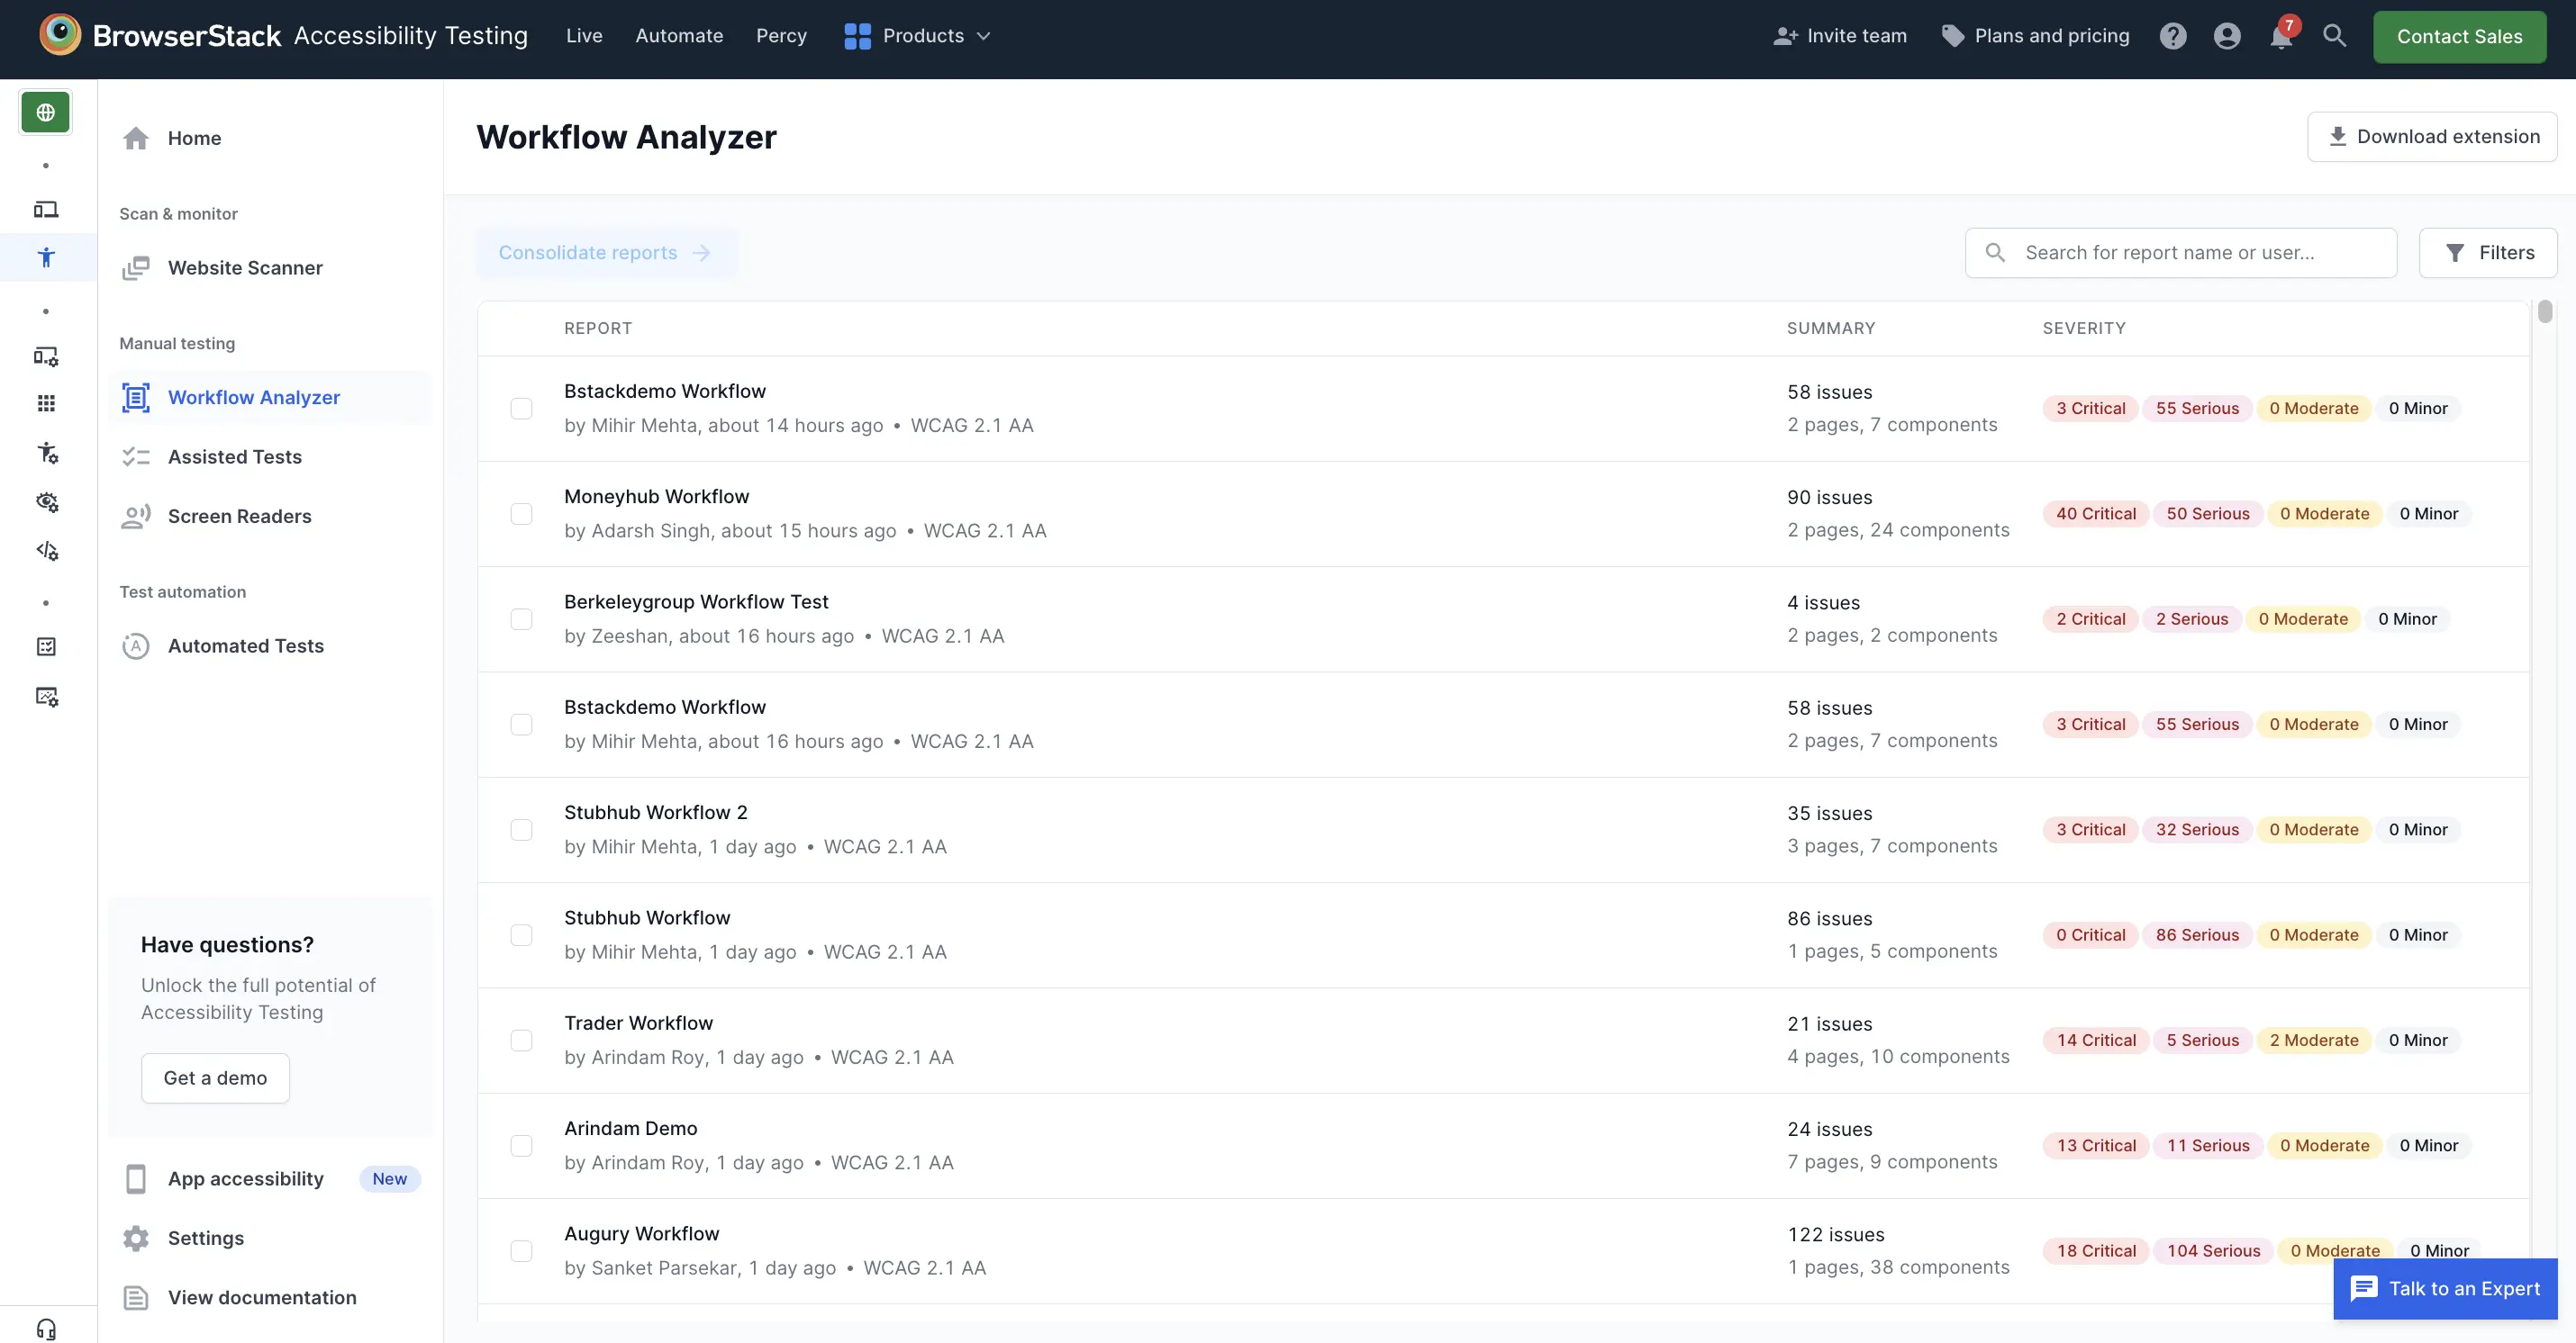Click the Automated Tests icon
Viewport: 2576px width, 1343px height.
point(134,645)
